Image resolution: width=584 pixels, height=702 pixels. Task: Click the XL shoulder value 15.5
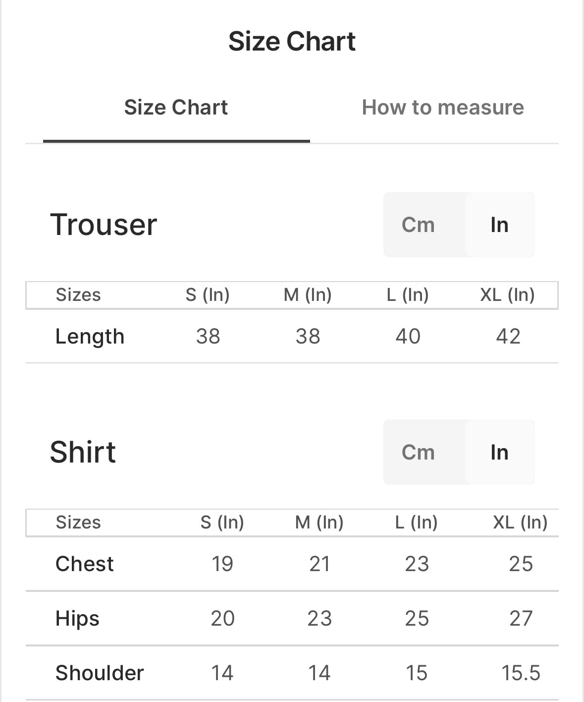(521, 673)
